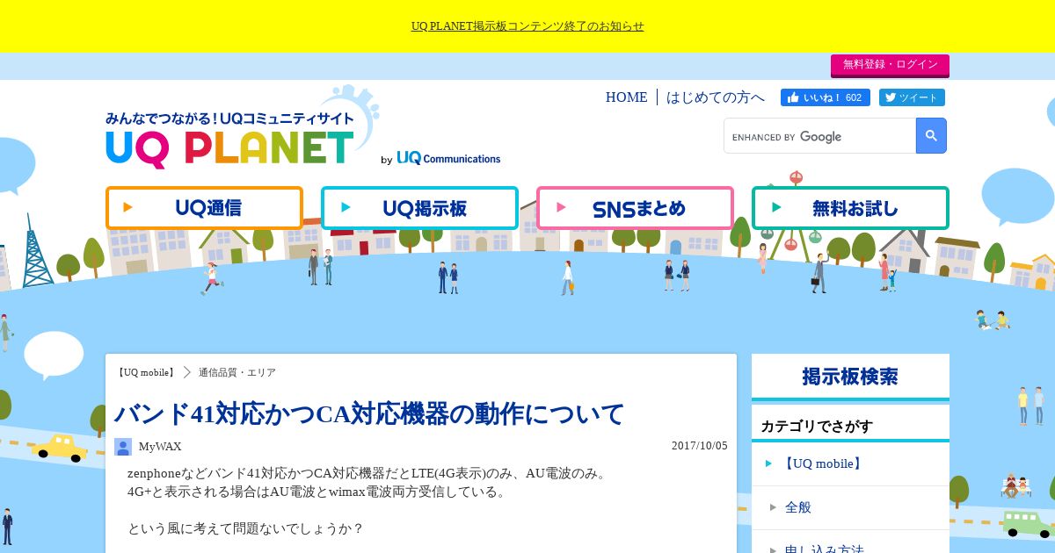Click the green arrow in 無料お試し tab
Screen dimensions: 1055x553
pos(776,208)
